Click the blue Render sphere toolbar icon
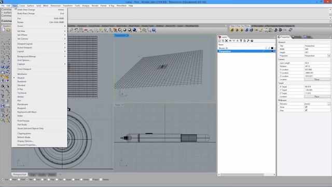 [134, 30]
